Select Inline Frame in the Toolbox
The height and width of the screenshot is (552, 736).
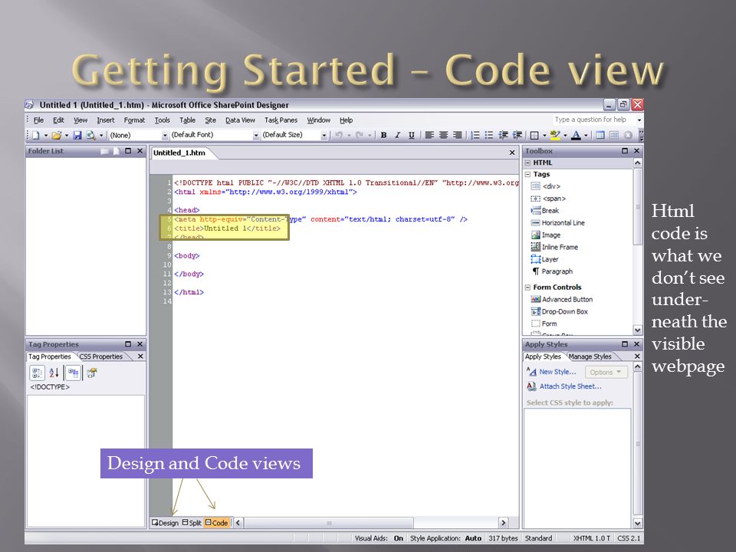(554, 248)
